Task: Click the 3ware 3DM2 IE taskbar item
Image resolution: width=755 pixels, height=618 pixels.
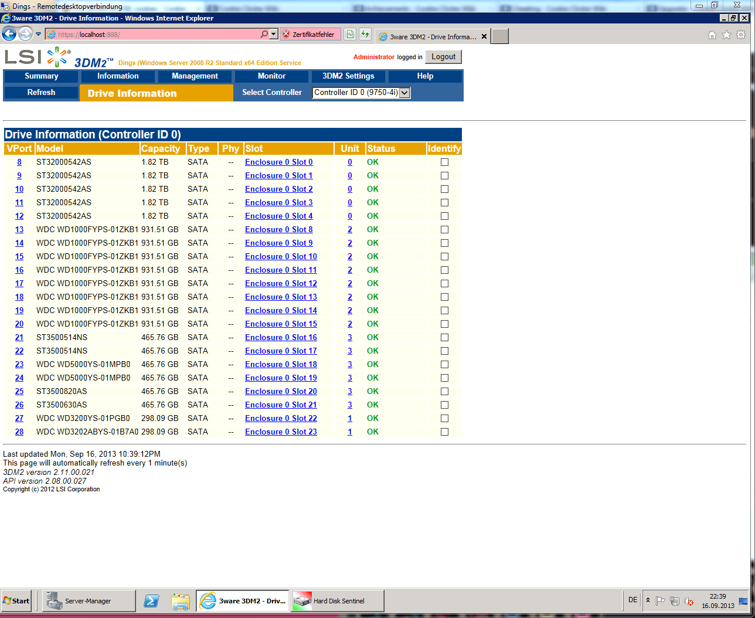Action: (x=243, y=600)
